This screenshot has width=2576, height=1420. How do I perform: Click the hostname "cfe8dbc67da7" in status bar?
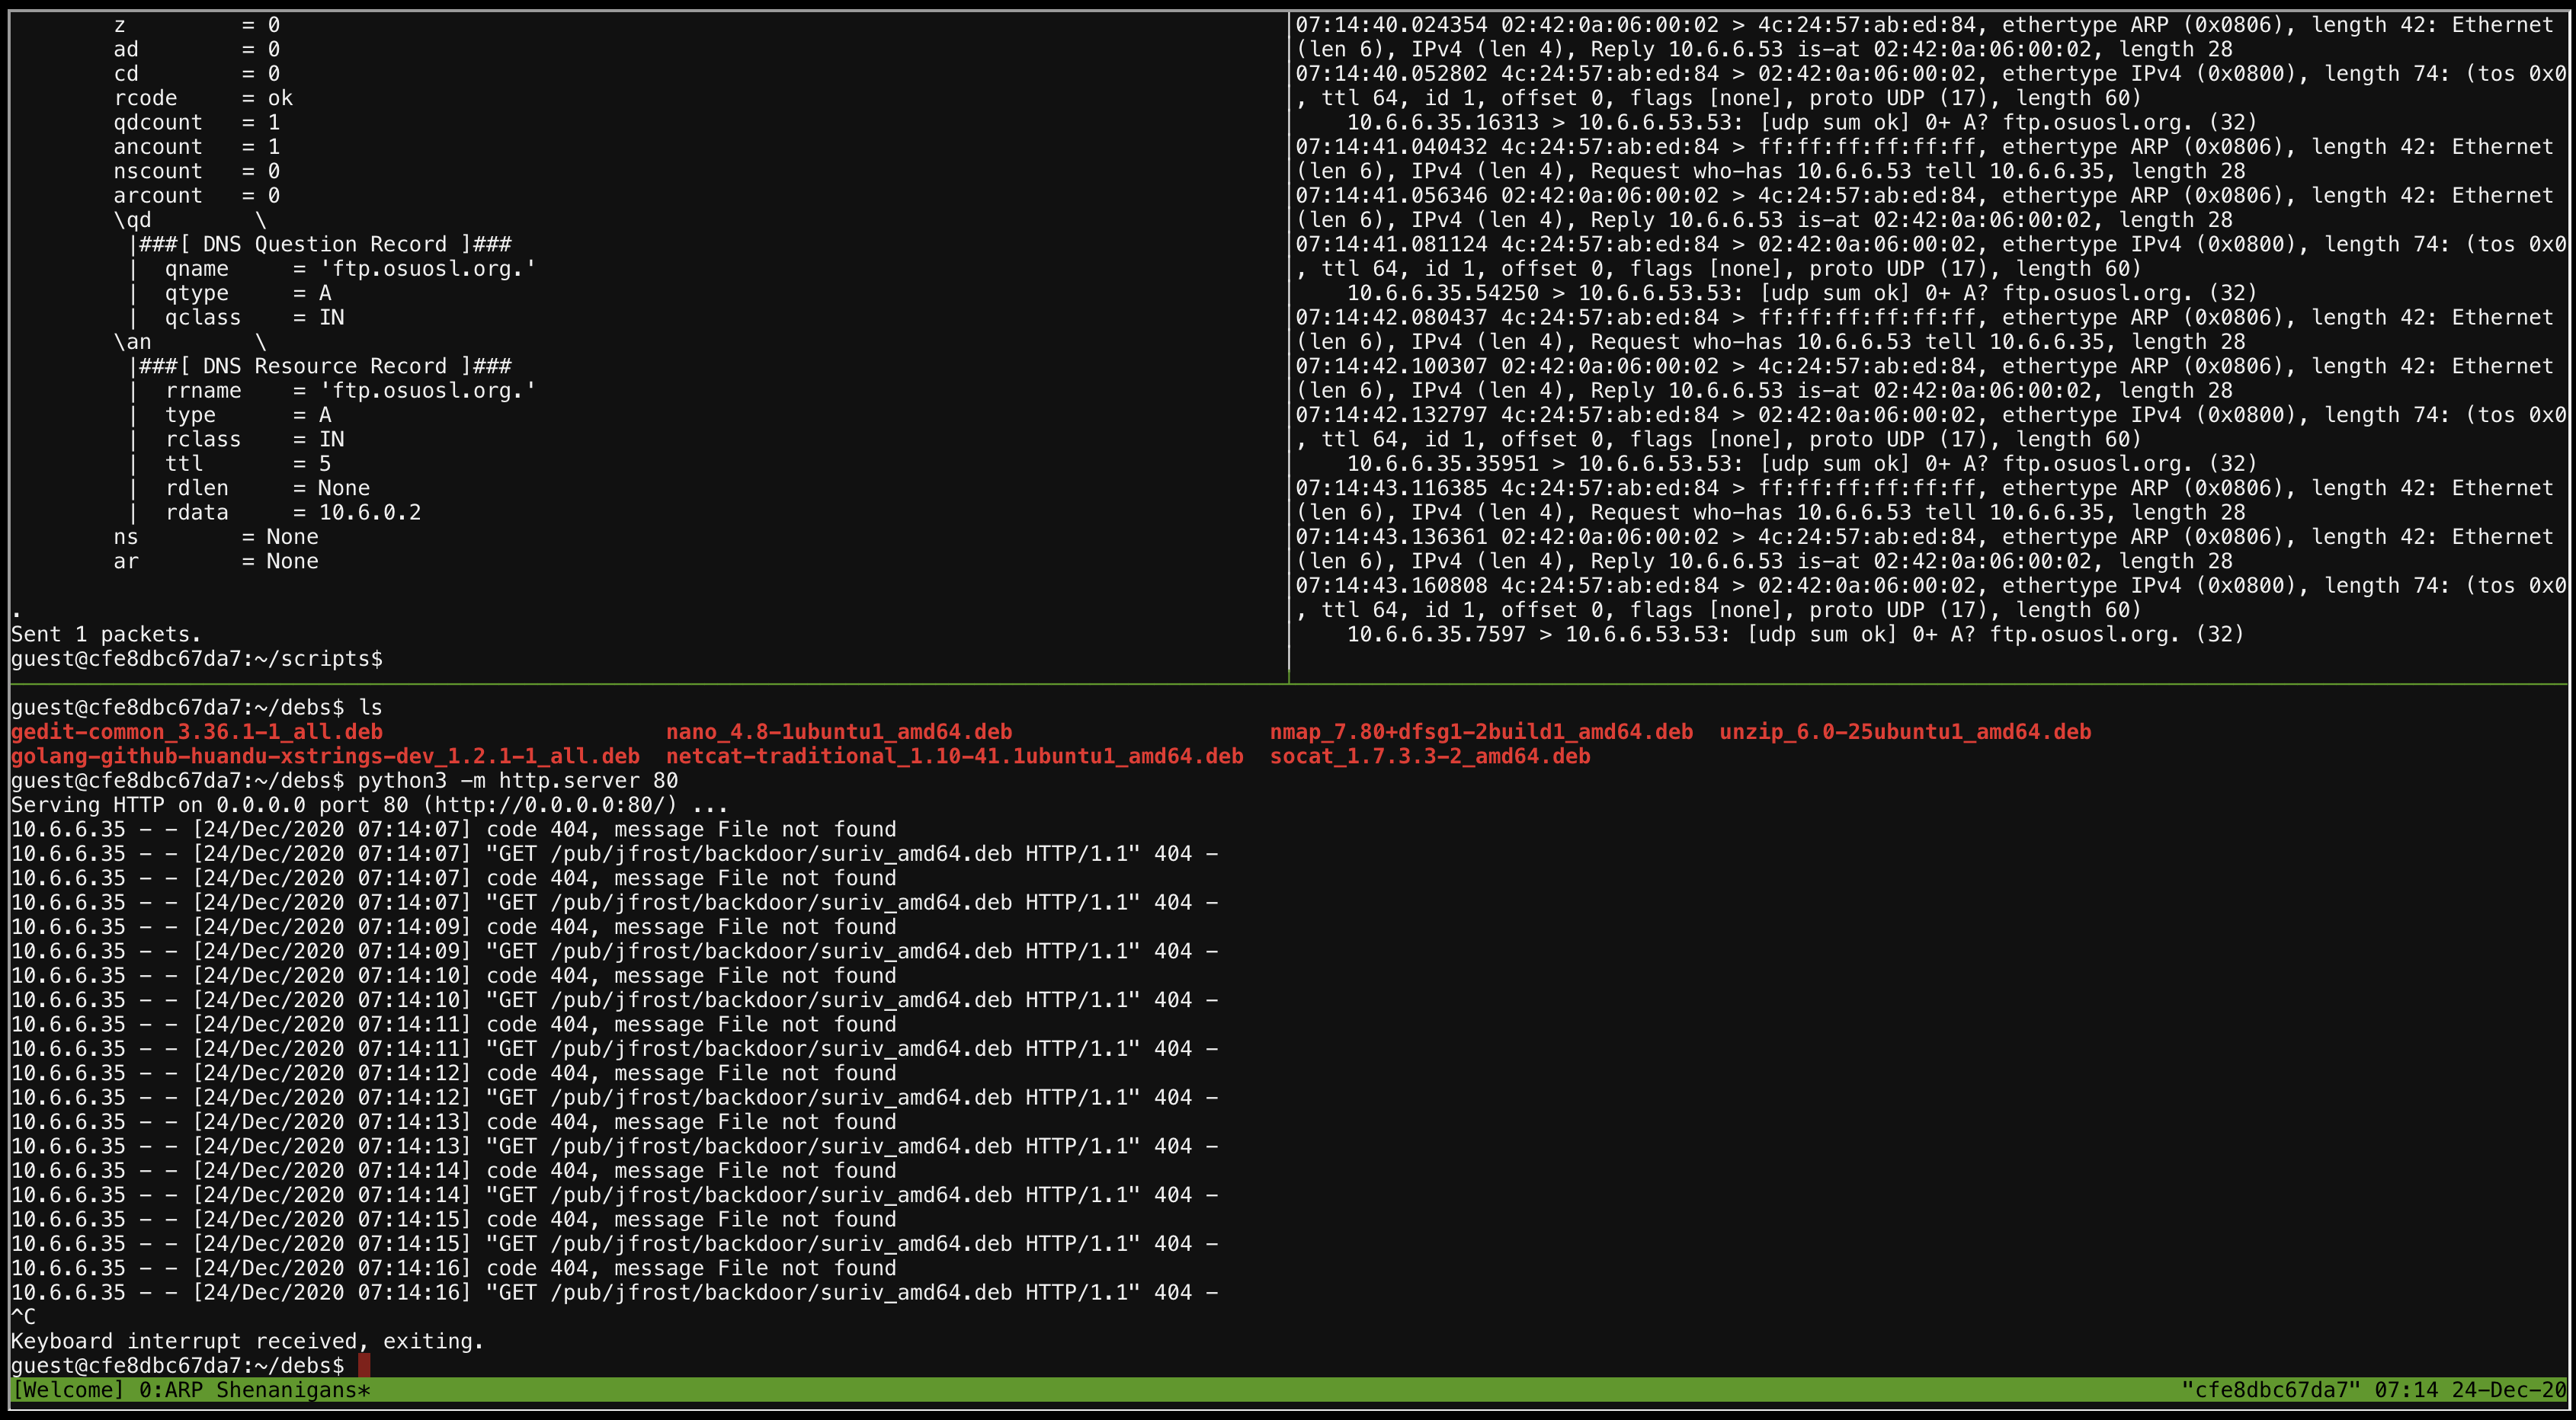click(2271, 1390)
